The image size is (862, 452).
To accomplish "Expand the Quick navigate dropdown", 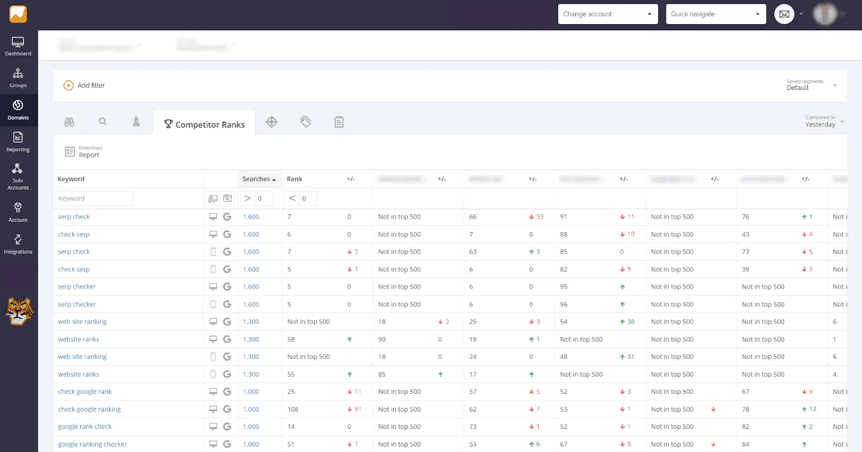I will (715, 15).
